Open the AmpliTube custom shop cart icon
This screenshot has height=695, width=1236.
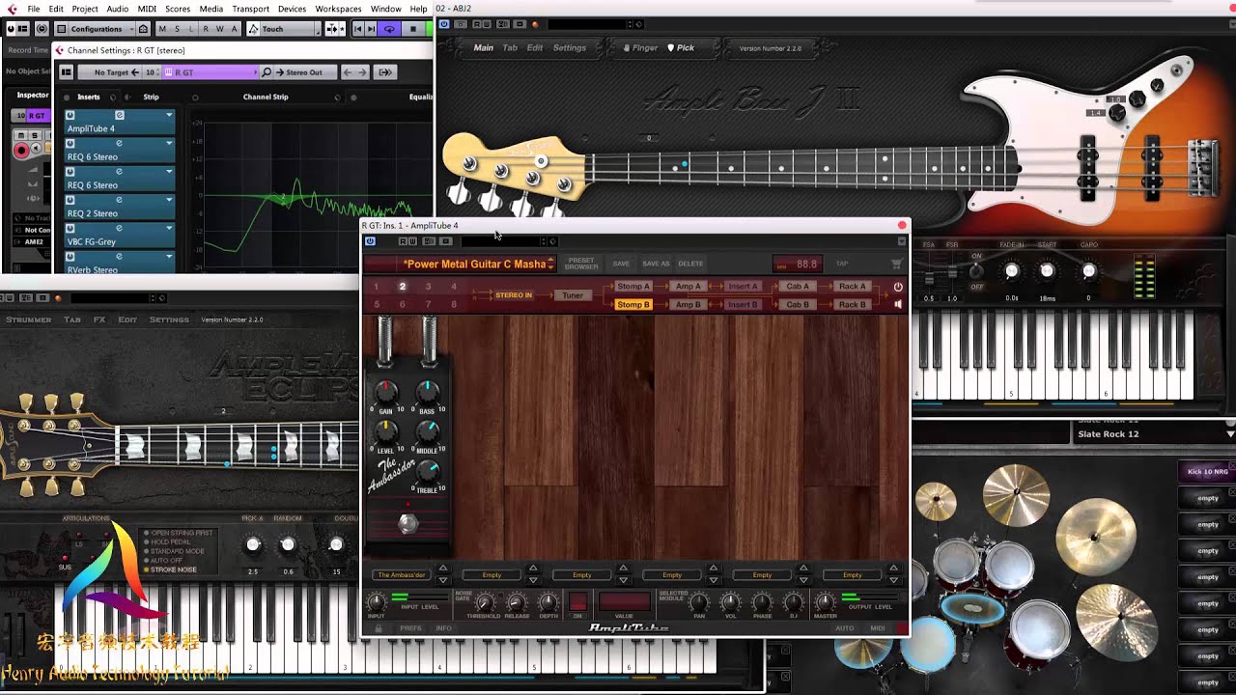tap(897, 264)
